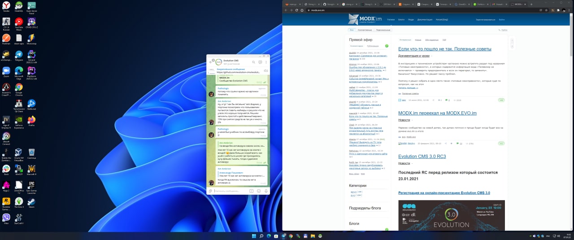Go back in Telegram chat header
574x240 pixels.
[211, 62]
